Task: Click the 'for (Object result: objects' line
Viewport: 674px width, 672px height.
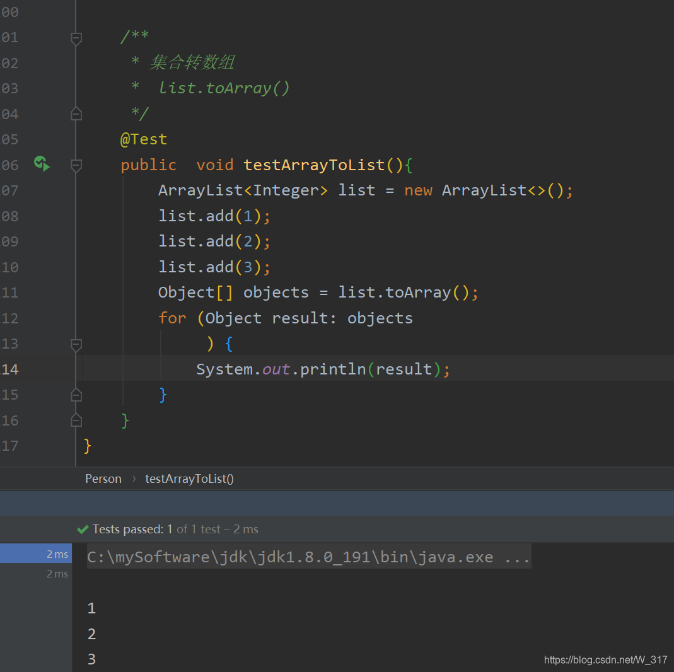Action: pos(286,318)
